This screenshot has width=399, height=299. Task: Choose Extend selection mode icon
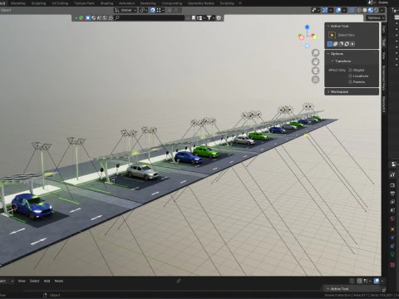click(x=335, y=44)
